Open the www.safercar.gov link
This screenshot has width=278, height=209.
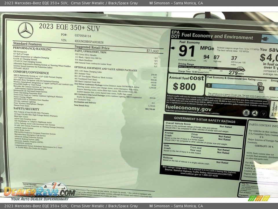(189, 174)
